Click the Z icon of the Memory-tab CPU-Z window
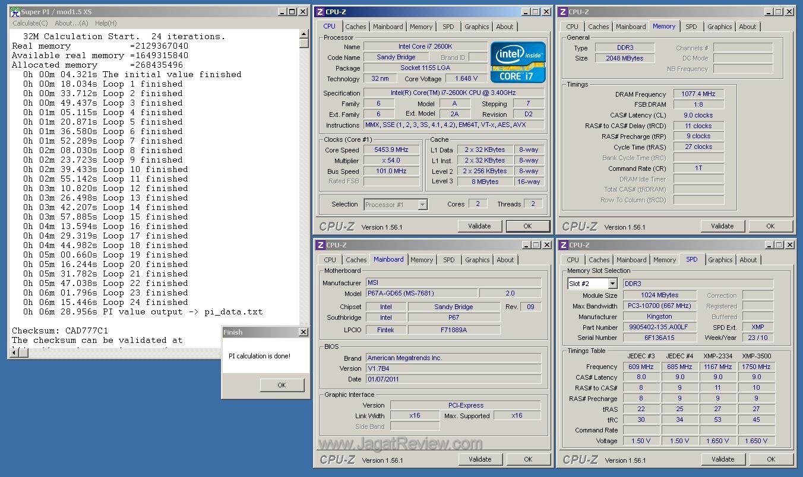803x477 pixels. [x=562, y=12]
